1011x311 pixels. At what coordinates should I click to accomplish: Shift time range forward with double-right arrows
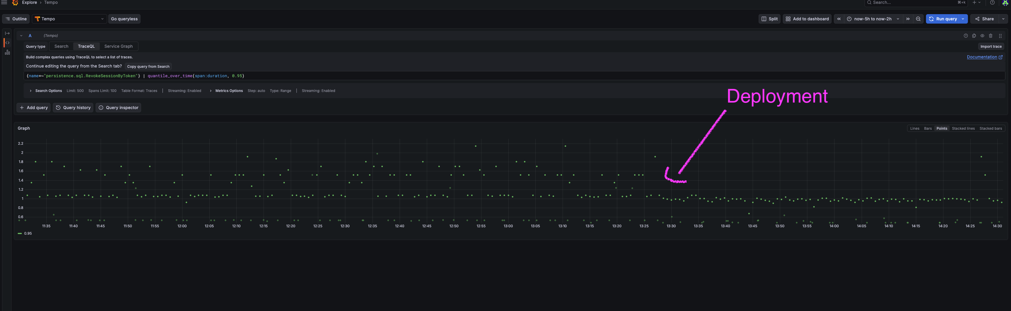(908, 19)
